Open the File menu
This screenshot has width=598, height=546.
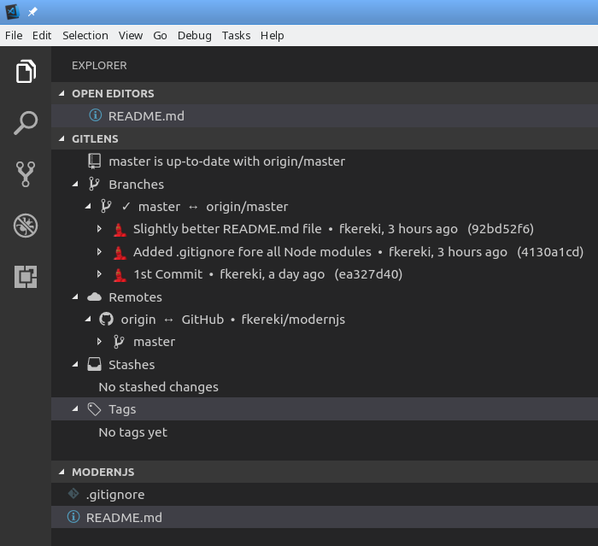click(14, 35)
